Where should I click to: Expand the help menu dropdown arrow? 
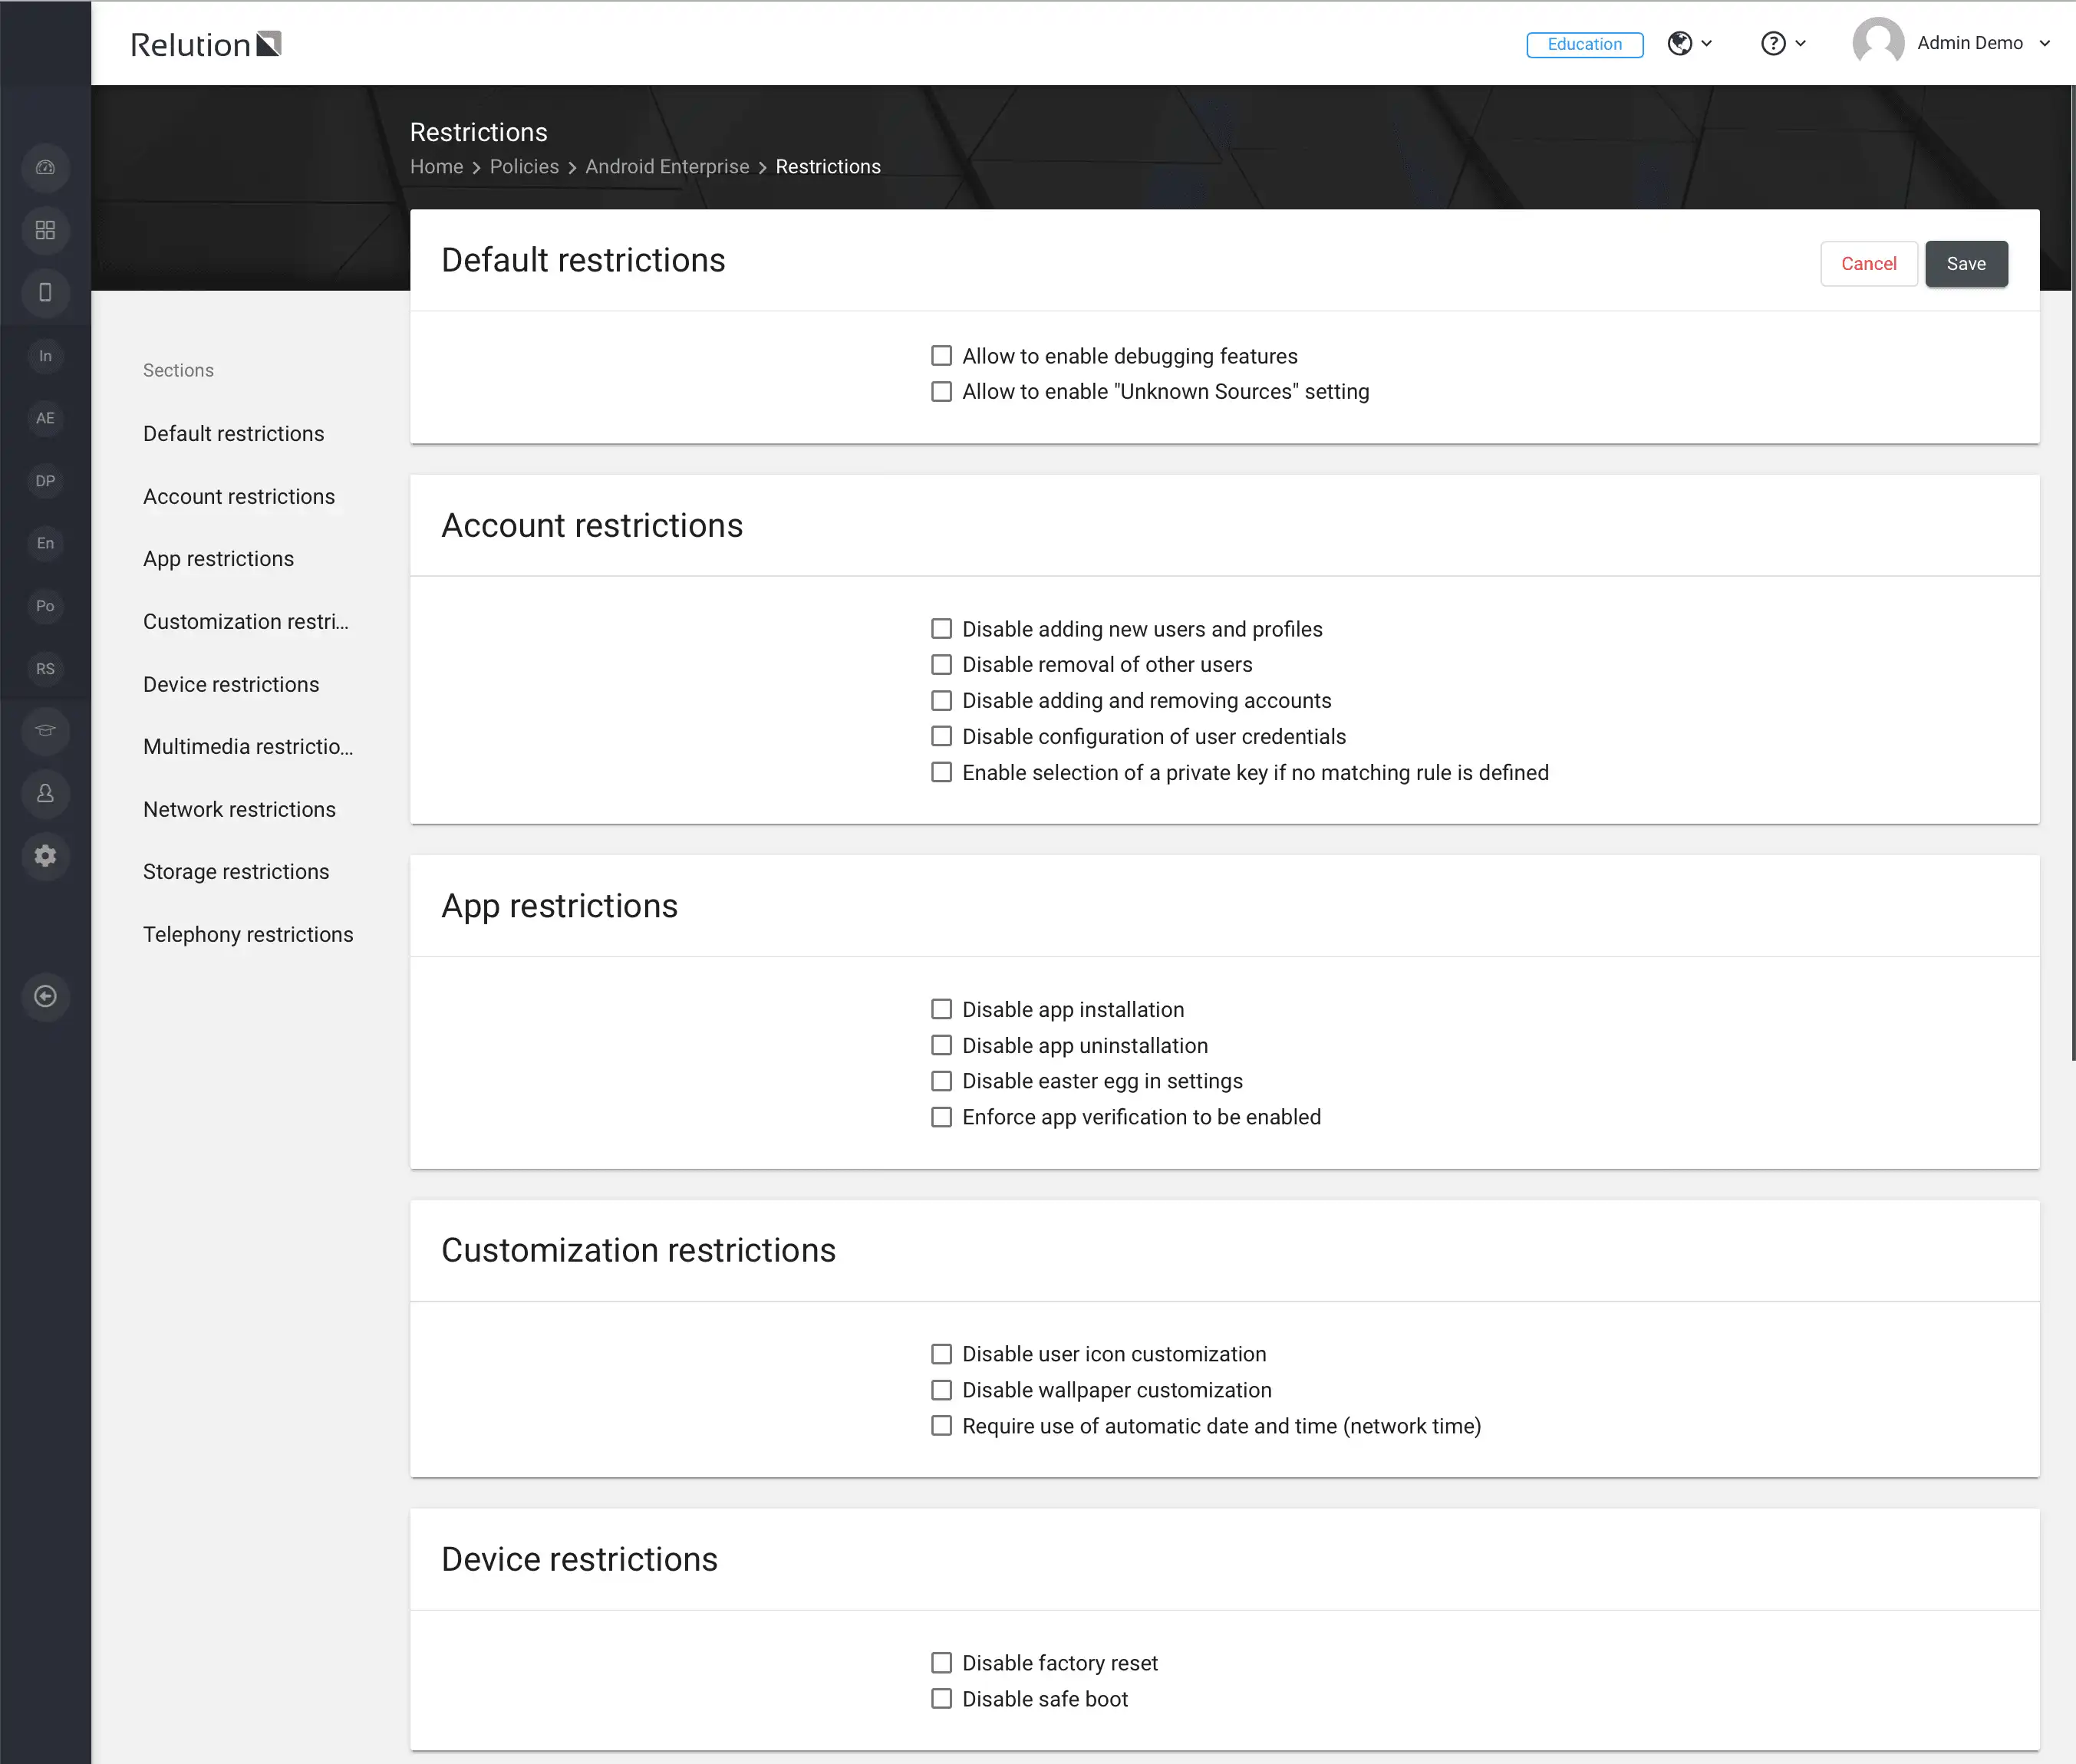pos(1800,43)
